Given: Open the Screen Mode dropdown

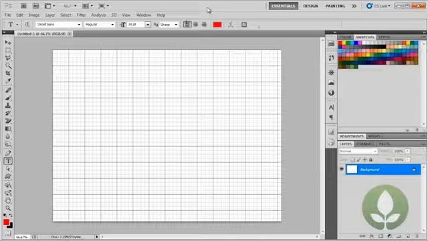Looking at the screenshot, I should [x=104, y=6].
